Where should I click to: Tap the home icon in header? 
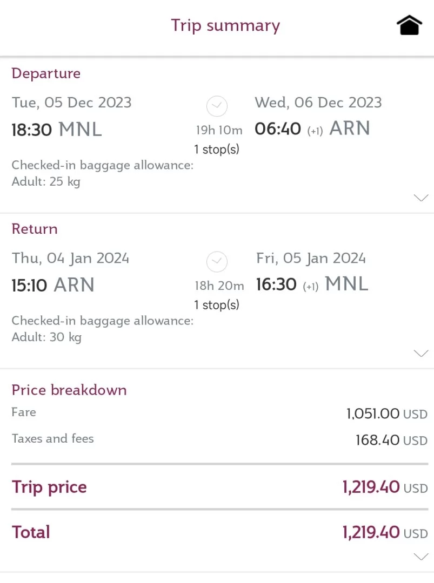[x=409, y=25]
